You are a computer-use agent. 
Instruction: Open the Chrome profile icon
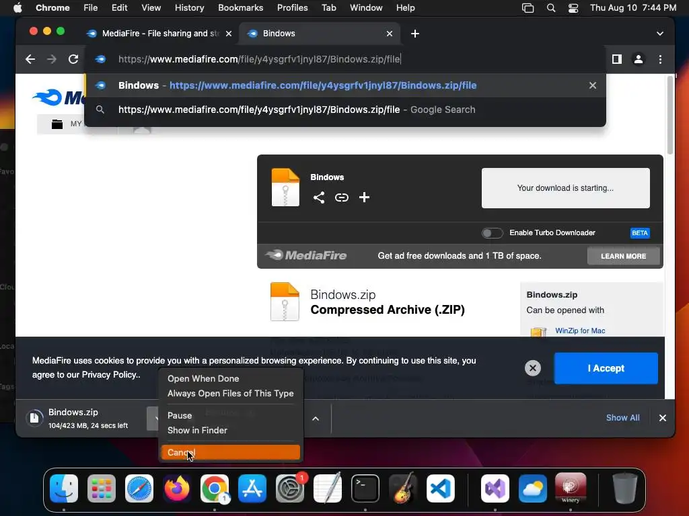(x=638, y=59)
